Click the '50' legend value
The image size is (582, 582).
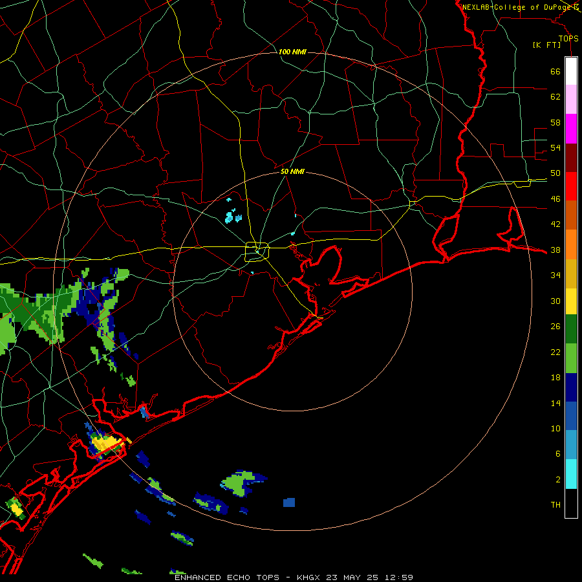pos(555,173)
